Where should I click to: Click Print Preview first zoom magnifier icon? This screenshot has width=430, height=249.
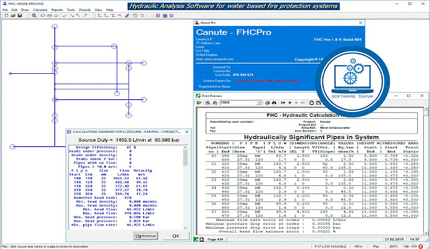coord(208,103)
